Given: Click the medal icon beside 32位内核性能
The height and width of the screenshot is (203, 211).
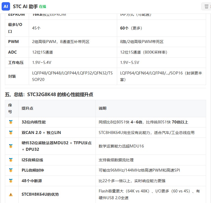Looking at the screenshot, I should (x=11, y=122).
